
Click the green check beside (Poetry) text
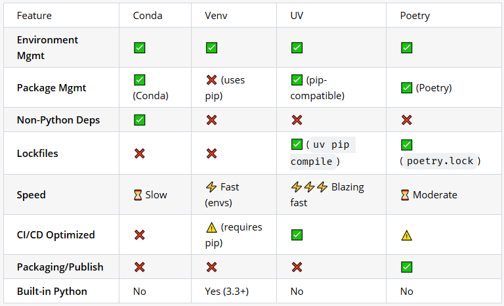(x=407, y=88)
